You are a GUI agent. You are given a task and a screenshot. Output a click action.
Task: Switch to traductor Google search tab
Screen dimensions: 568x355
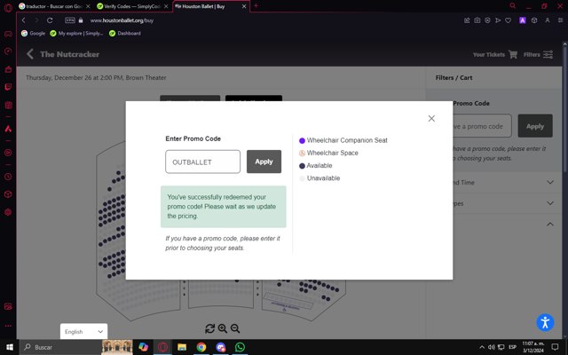[x=54, y=6]
